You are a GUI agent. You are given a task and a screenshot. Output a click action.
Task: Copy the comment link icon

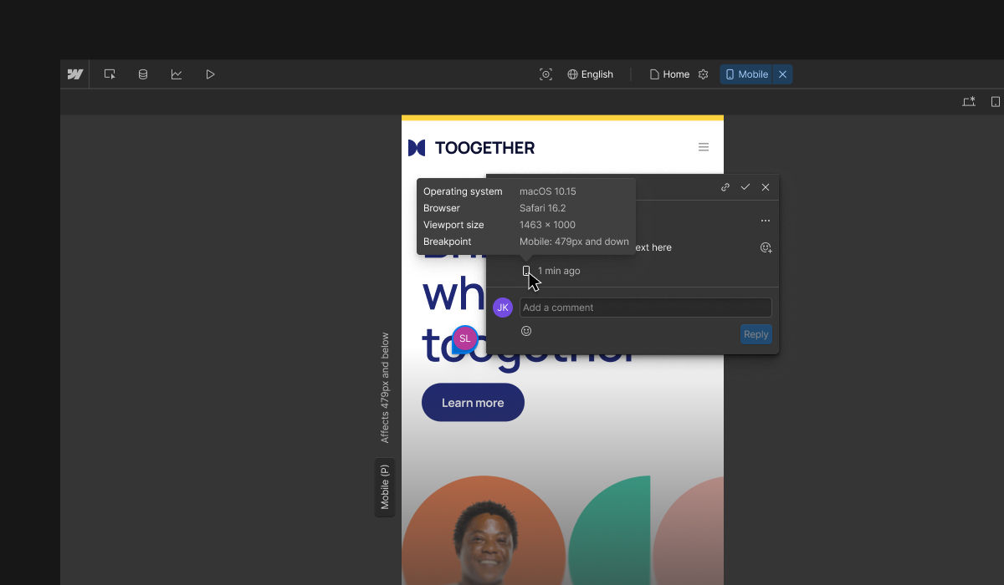[725, 187]
